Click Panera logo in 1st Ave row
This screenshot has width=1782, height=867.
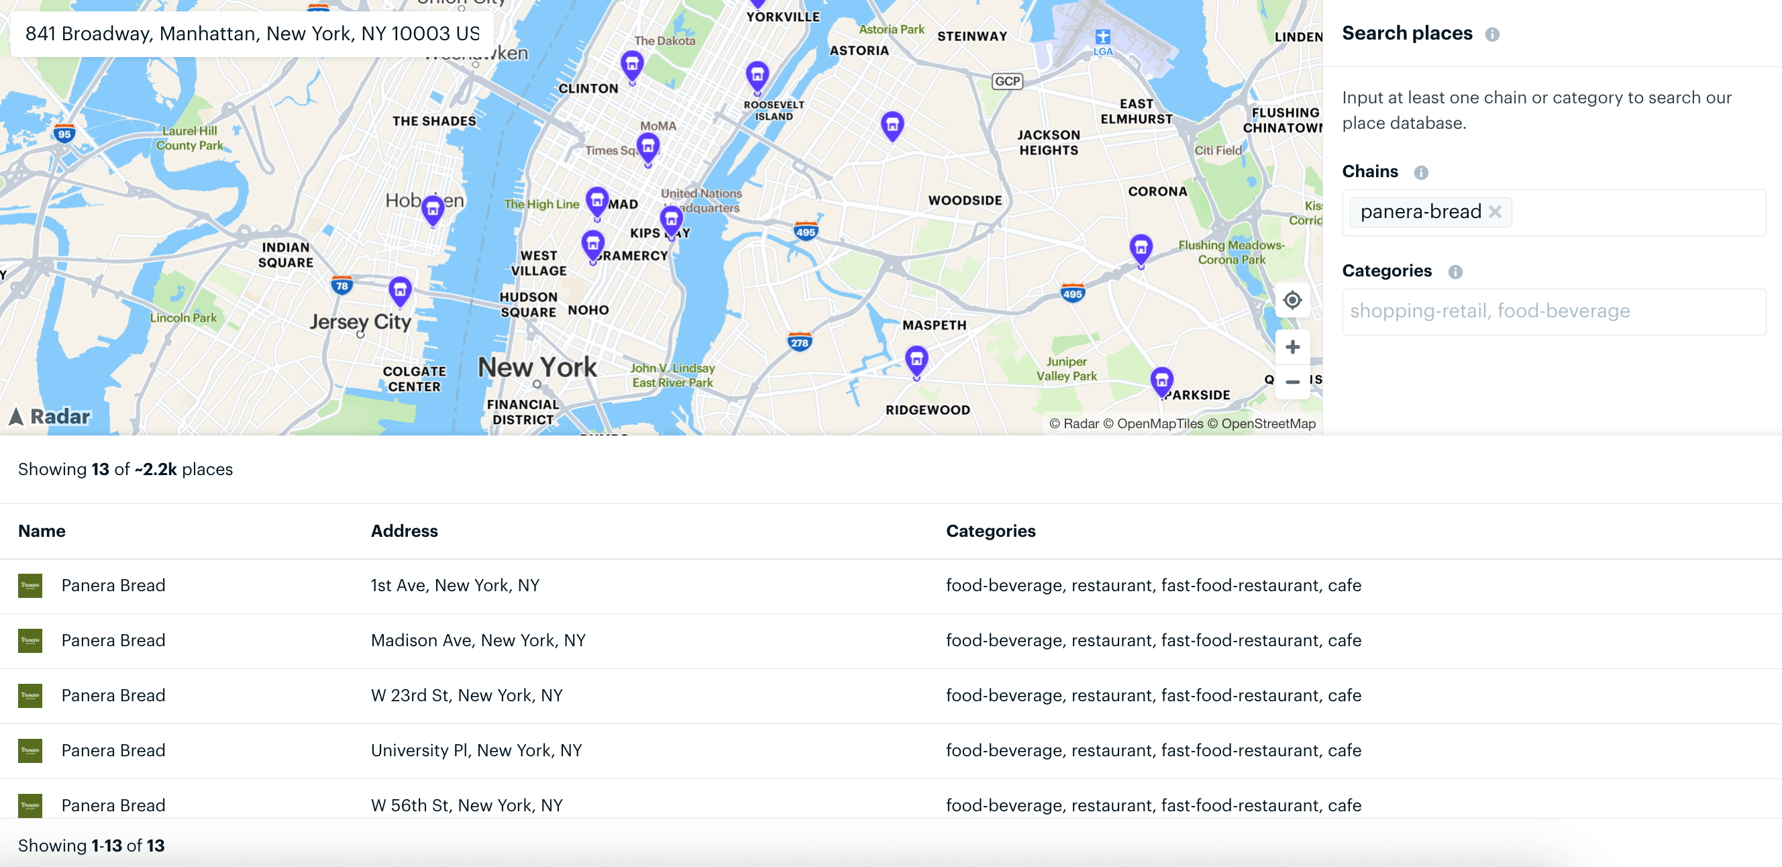click(30, 585)
